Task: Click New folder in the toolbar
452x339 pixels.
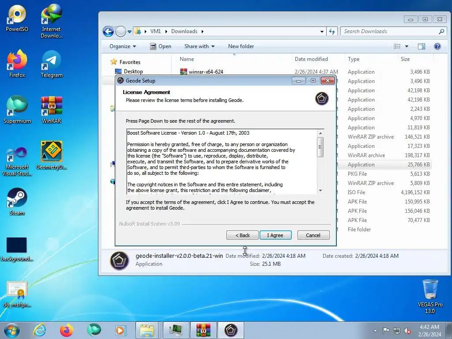Action: [241, 46]
